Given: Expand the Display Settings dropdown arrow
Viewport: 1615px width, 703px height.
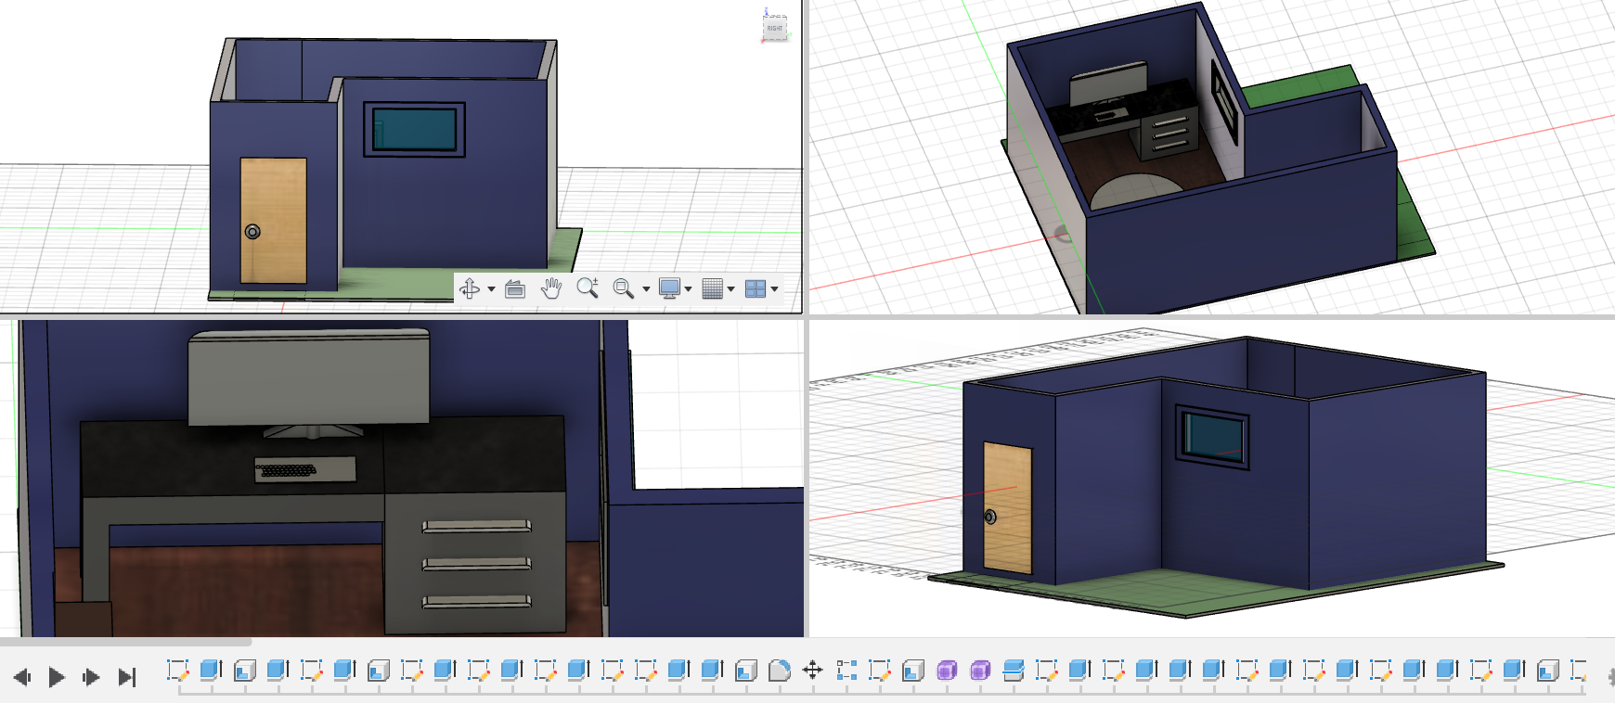Looking at the screenshot, I should point(688,289).
